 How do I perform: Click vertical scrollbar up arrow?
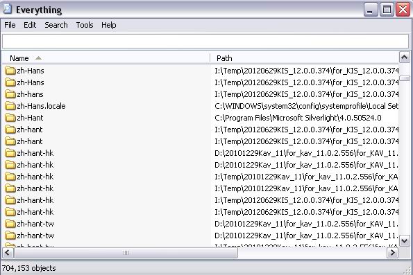tap(405, 57)
